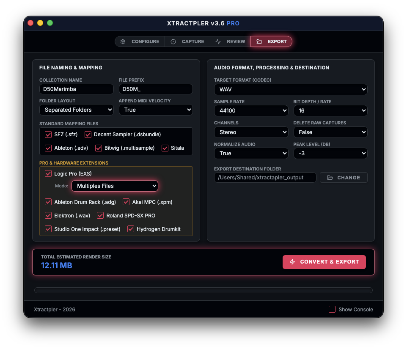This screenshot has height=349, width=407.
Task: Uncheck the SFZ (.sfz) mapping option
Action: [x=48, y=135]
